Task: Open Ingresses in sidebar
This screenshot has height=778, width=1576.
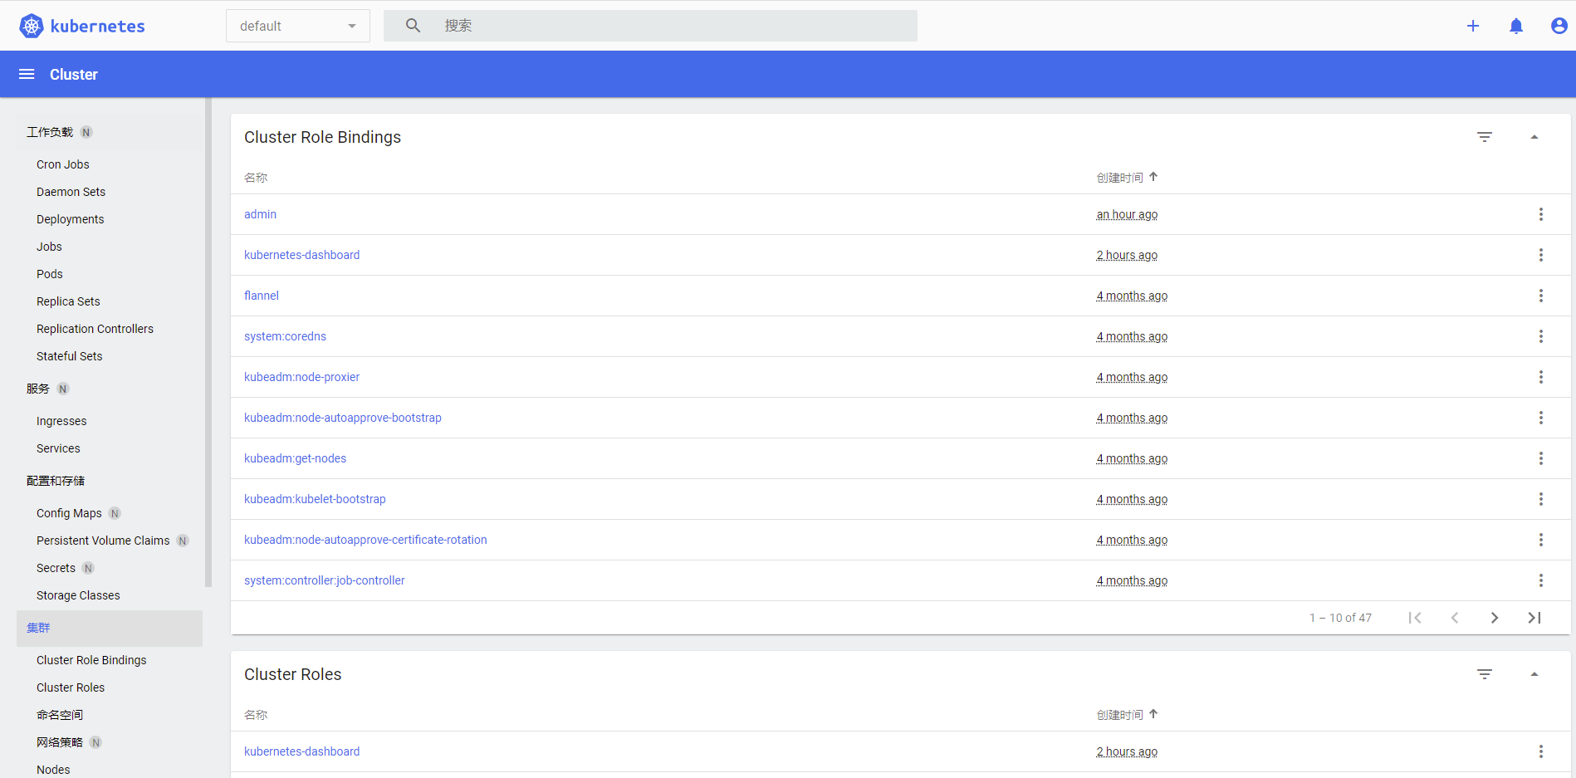Action: [x=61, y=421]
